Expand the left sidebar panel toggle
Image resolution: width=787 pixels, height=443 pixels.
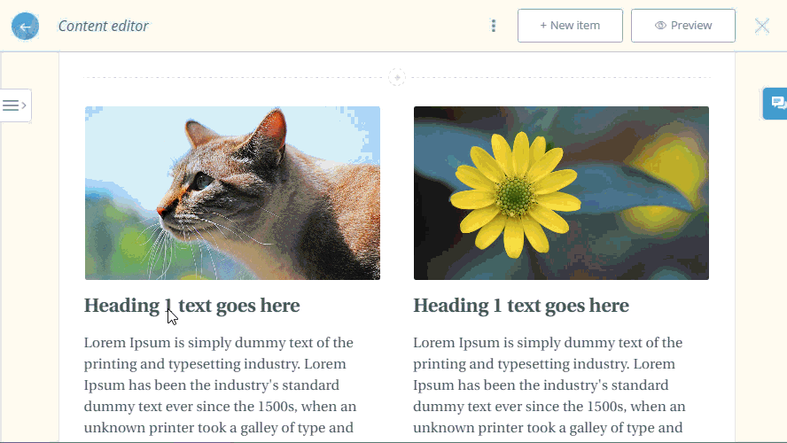tap(15, 105)
